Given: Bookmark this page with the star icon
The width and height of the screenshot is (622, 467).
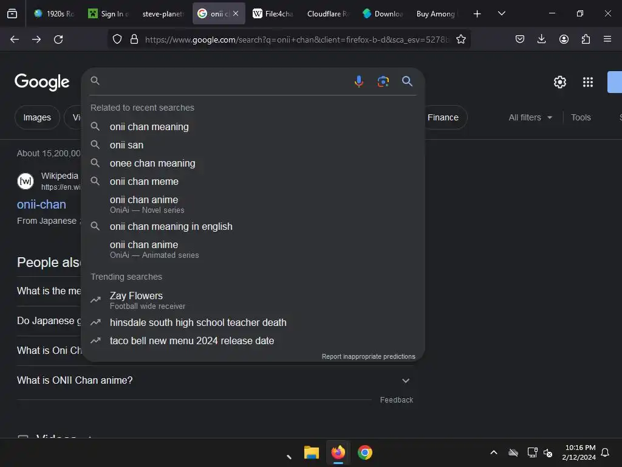Looking at the screenshot, I should point(460,40).
